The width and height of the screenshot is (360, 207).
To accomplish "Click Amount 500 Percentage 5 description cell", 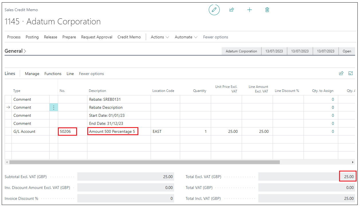I will tap(112, 131).
